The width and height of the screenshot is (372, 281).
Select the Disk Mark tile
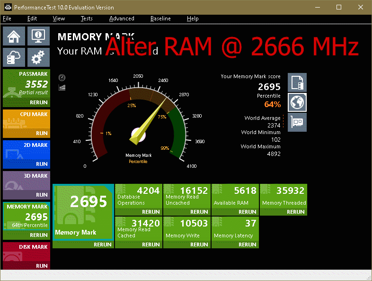coord(27,252)
